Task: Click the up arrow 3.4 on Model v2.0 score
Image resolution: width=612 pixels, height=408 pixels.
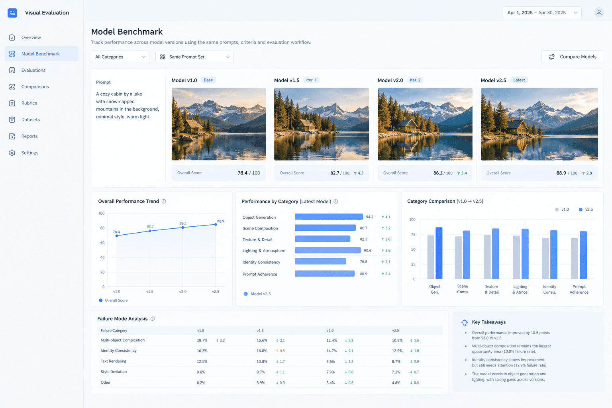Action: (x=462, y=173)
